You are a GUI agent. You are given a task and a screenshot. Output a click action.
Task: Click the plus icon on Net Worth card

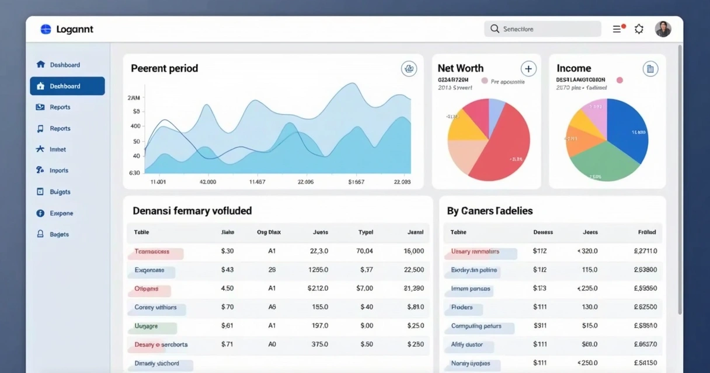click(528, 69)
